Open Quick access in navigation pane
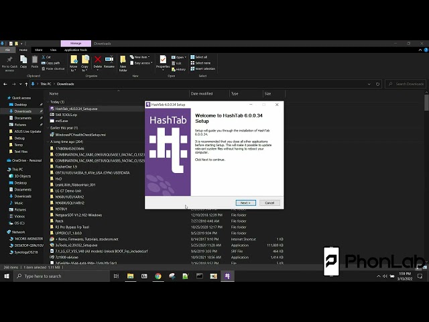 [21, 98]
